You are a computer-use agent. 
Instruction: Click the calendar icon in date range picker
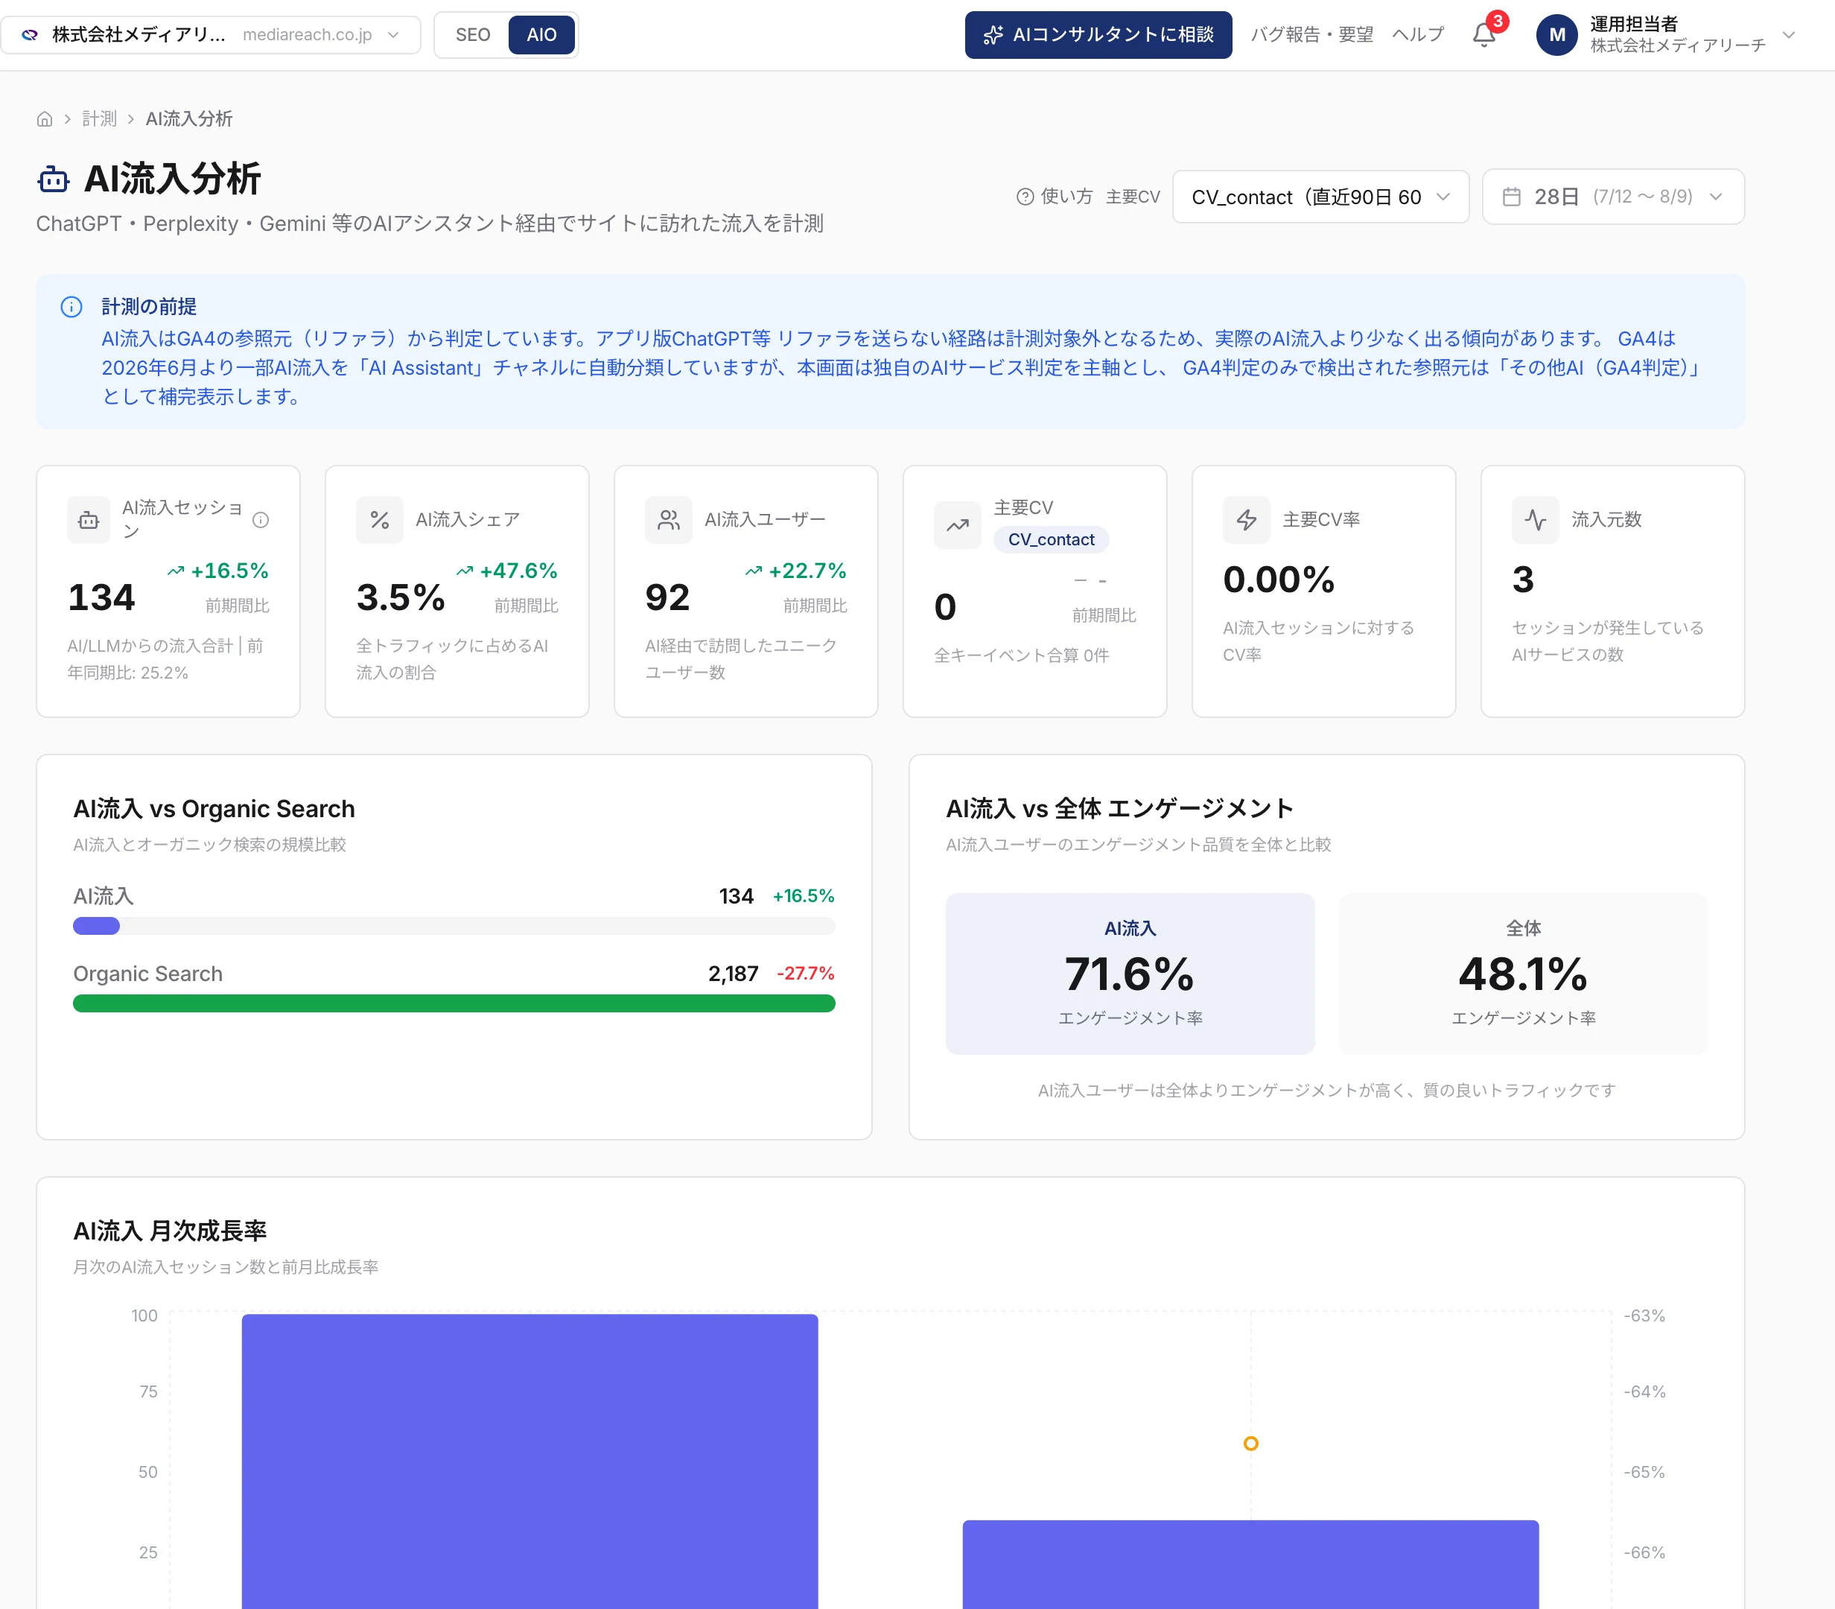click(1512, 197)
